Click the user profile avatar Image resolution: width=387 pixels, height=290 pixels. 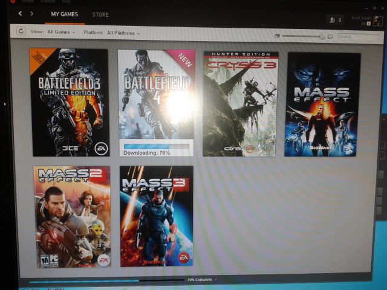(377, 21)
